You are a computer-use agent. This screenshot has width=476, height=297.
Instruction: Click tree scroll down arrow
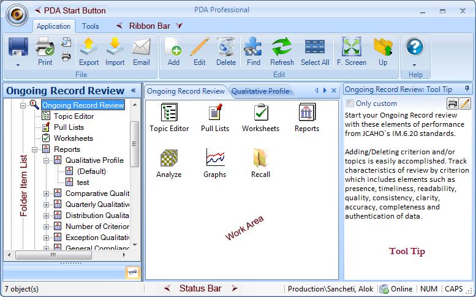pyautogui.click(x=135, y=244)
